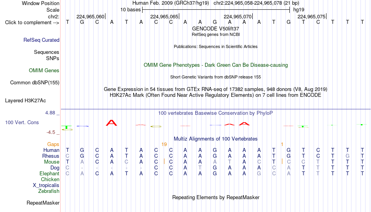This screenshot has height=212, width=371.
Task: Select the Zebrafish alignment row label
Action: point(49,191)
